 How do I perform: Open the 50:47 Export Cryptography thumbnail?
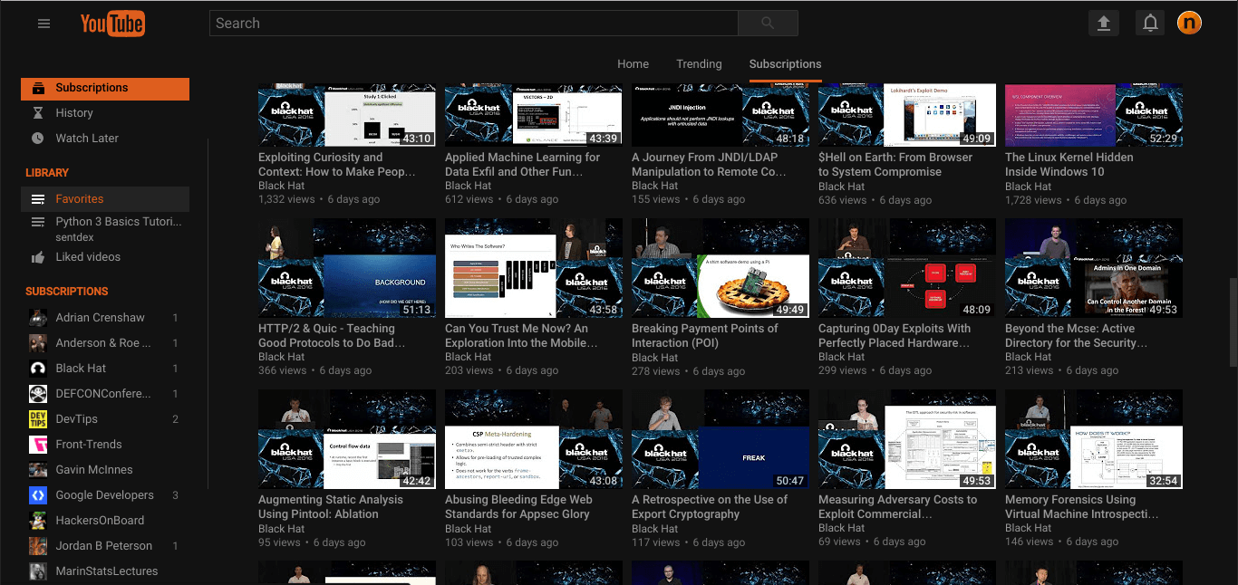[x=721, y=439]
